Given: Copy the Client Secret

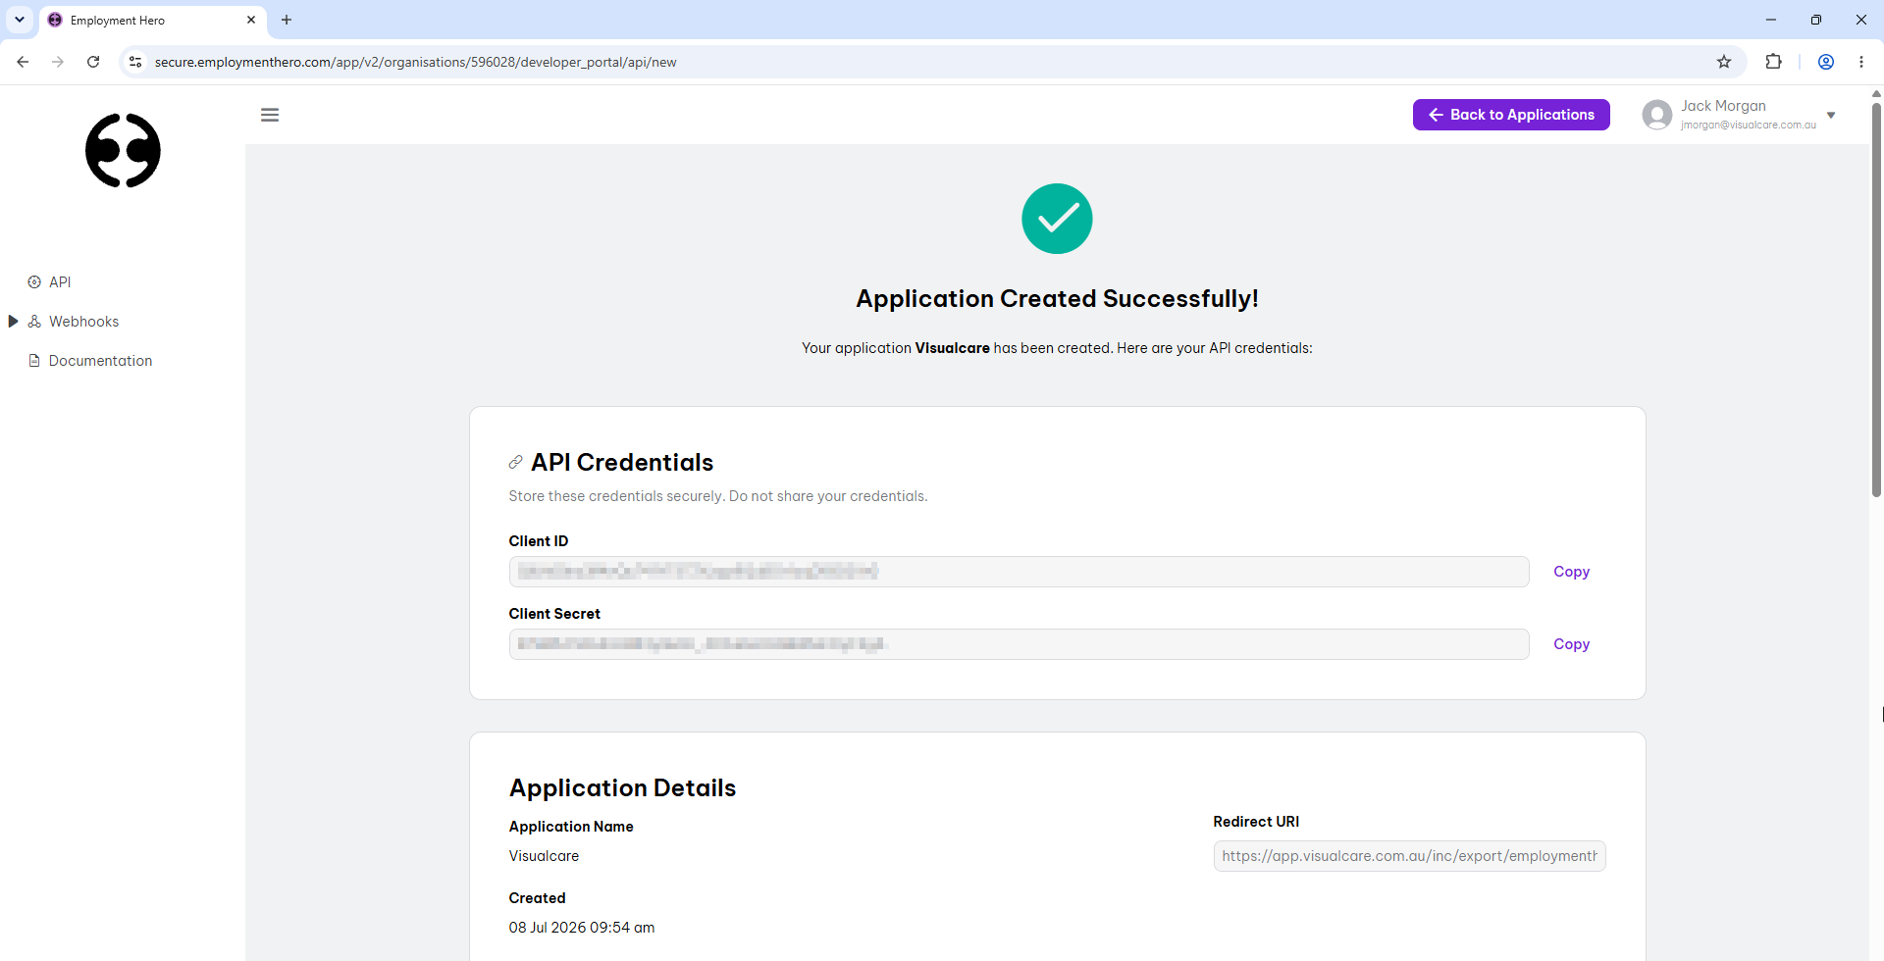Looking at the screenshot, I should point(1571,644).
